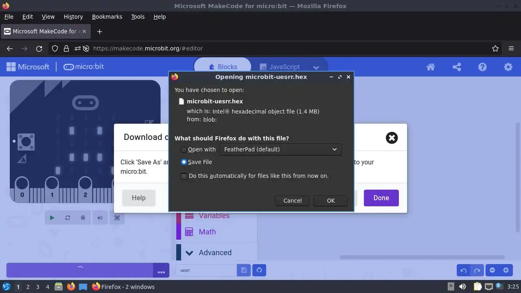The width and height of the screenshot is (521, 293).
Task: Redo the editor change
Action: click(477, 270)
